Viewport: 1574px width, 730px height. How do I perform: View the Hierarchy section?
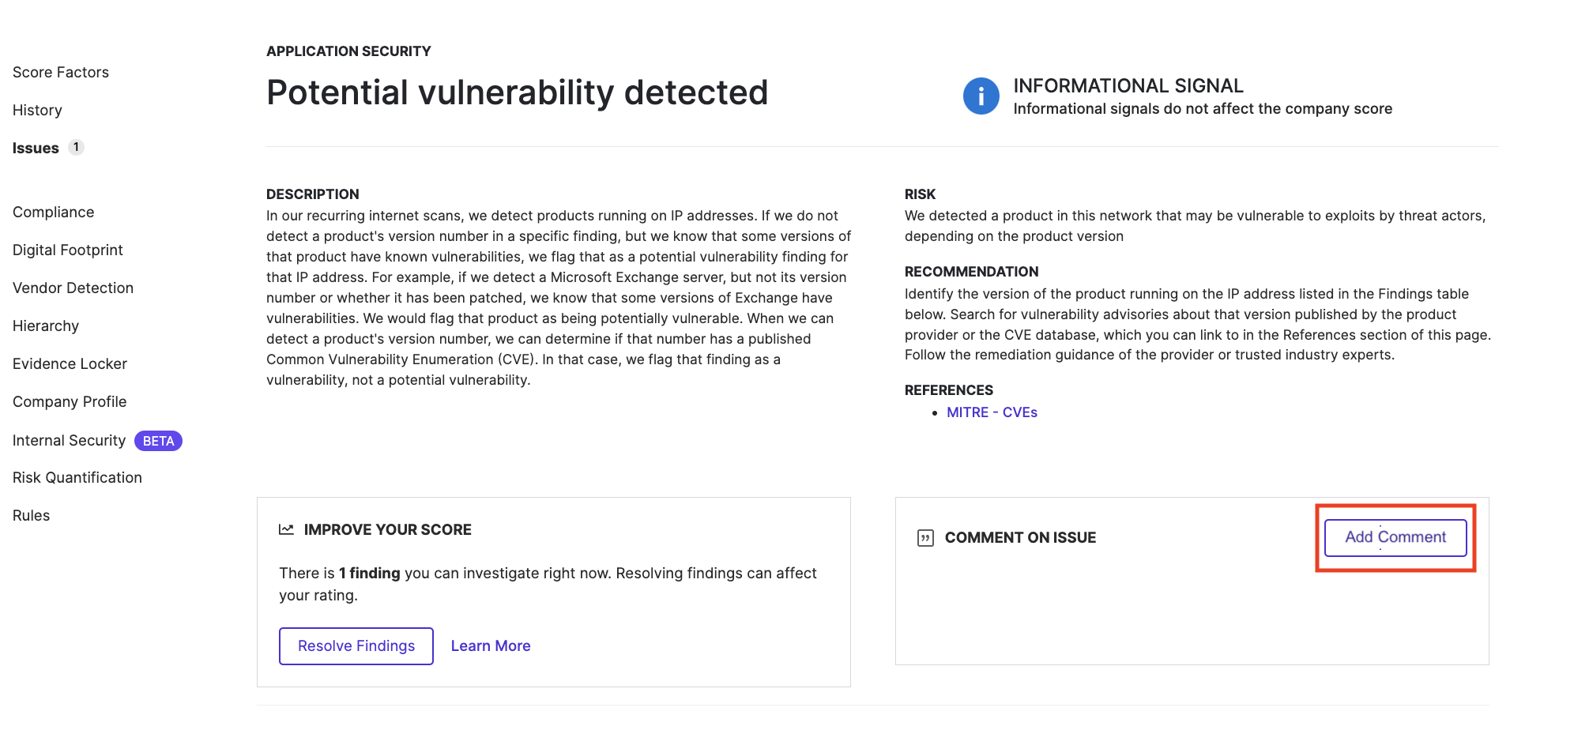(46, 326)
